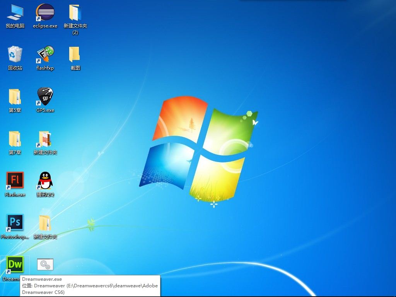Click the Photoshop shortcut icon

click(x=15, y=222)
